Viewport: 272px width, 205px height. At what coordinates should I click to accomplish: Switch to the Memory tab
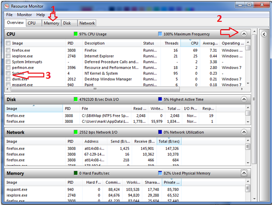[51, 23]
